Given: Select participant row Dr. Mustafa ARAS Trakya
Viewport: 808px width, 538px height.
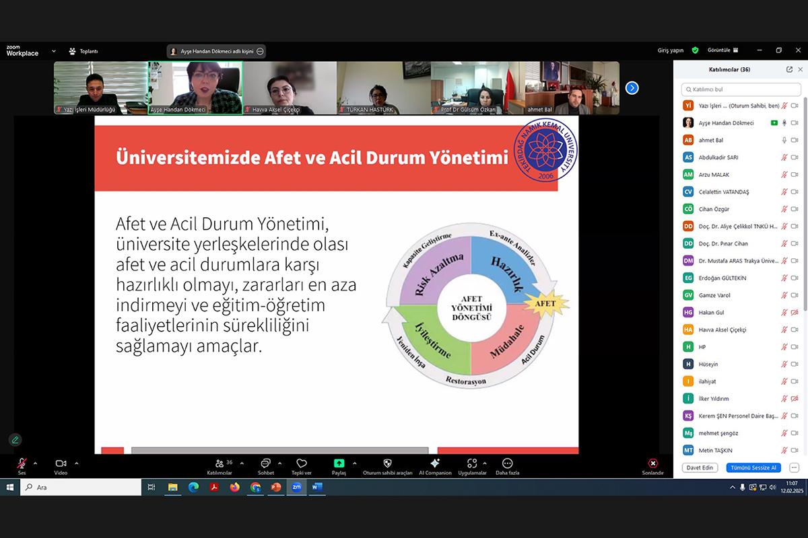Looking at the screenshot, I should point(740,261).
